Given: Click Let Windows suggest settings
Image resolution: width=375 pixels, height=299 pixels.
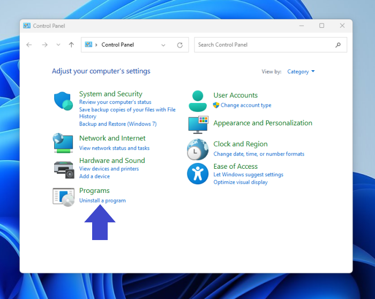Looking at the screenshot, I should (x=248, y=175).
